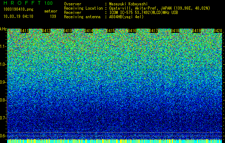Click the kHz axis unit label
The image size is (225, 143).
(3, 29)
